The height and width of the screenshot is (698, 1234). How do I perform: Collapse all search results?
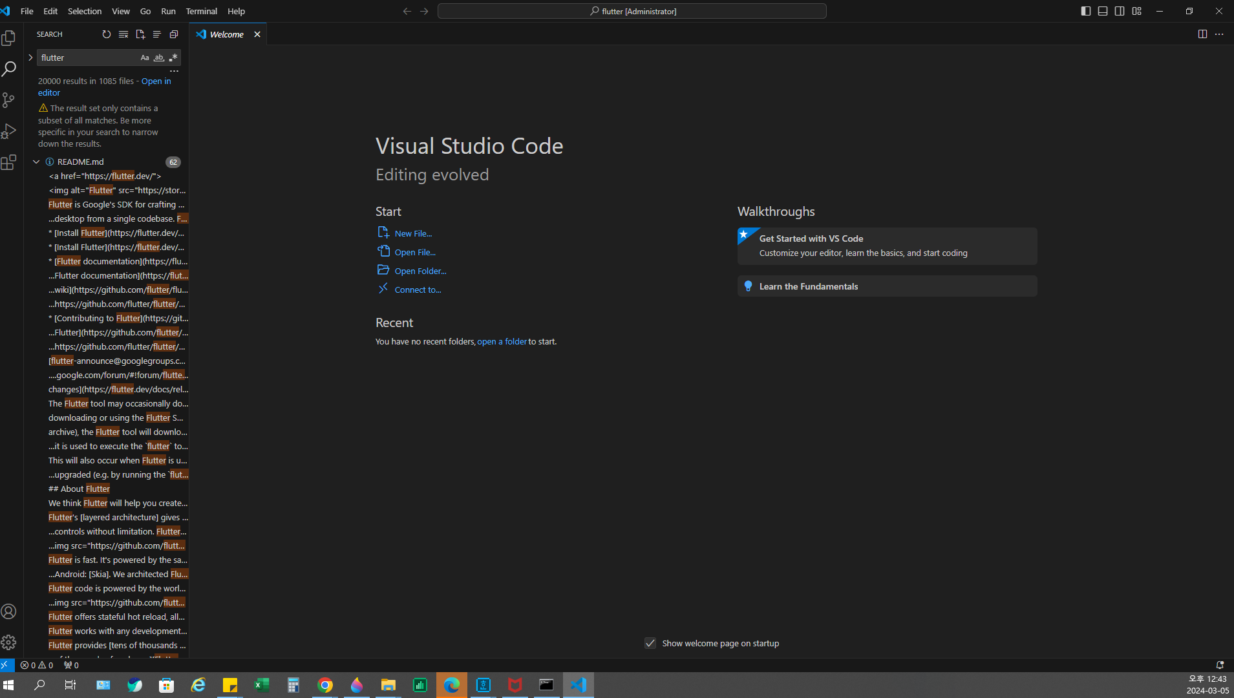click(174, 34)
